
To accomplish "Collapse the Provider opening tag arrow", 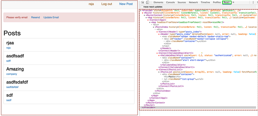I will [x=141, y=11].
